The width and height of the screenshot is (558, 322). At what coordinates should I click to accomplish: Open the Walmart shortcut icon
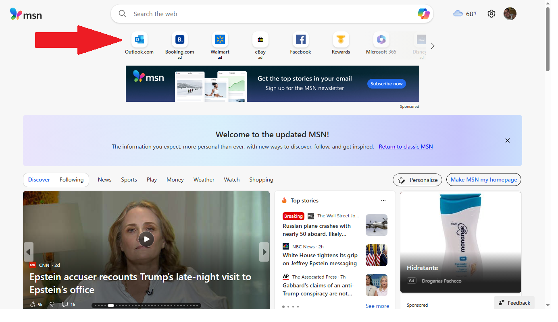coord(220,39)
